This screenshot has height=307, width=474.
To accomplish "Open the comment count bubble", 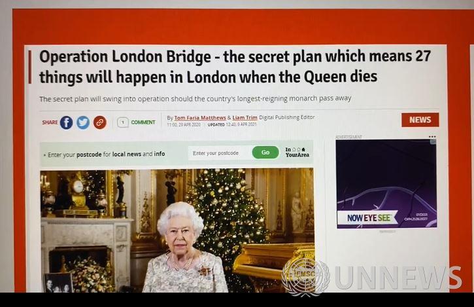I will pyautogui.click(x=123, y=122).
